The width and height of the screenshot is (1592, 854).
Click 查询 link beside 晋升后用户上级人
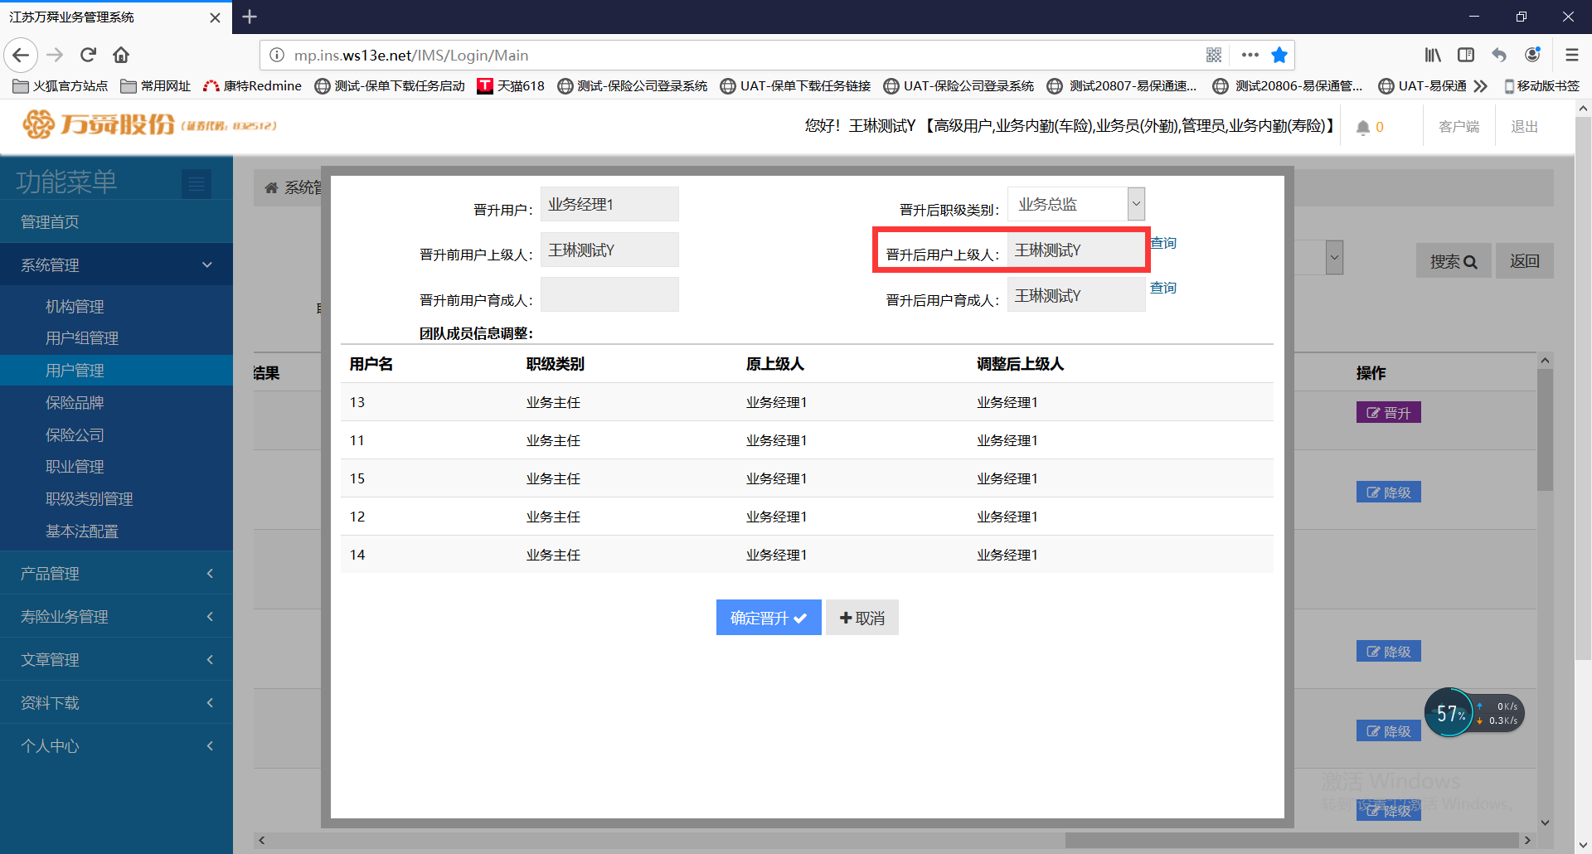pyautogui.click(x=1162, y=243)
